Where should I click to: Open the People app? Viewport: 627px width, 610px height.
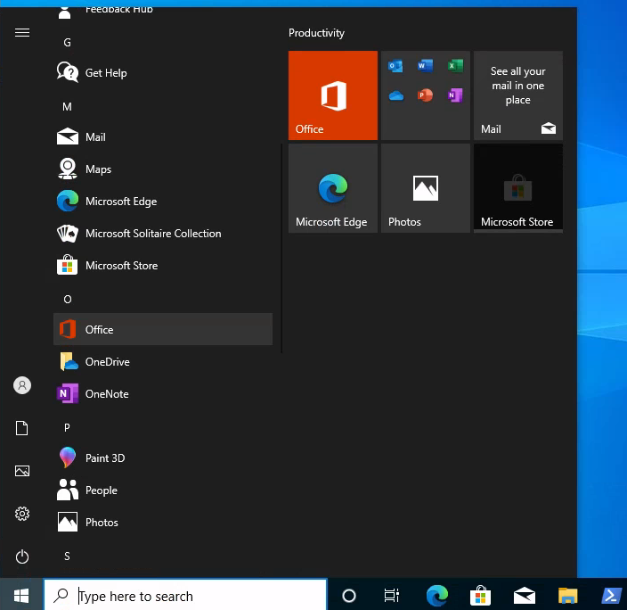coord(163,490)
